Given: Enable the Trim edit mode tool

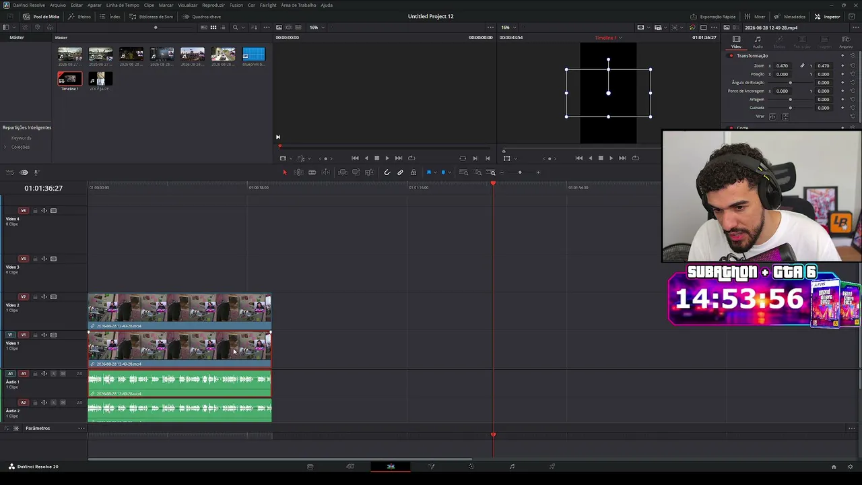Looking at the screenshot, I should [298, 172].
